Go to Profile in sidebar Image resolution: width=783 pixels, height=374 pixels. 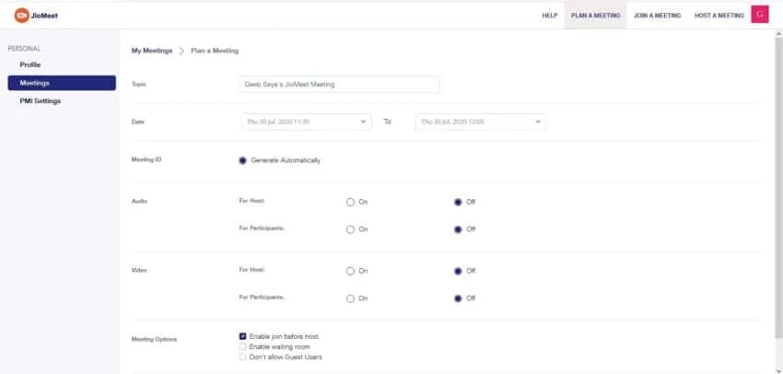(30, 64)
